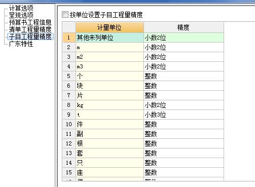Select the m2 unit cell

(110, 57)
